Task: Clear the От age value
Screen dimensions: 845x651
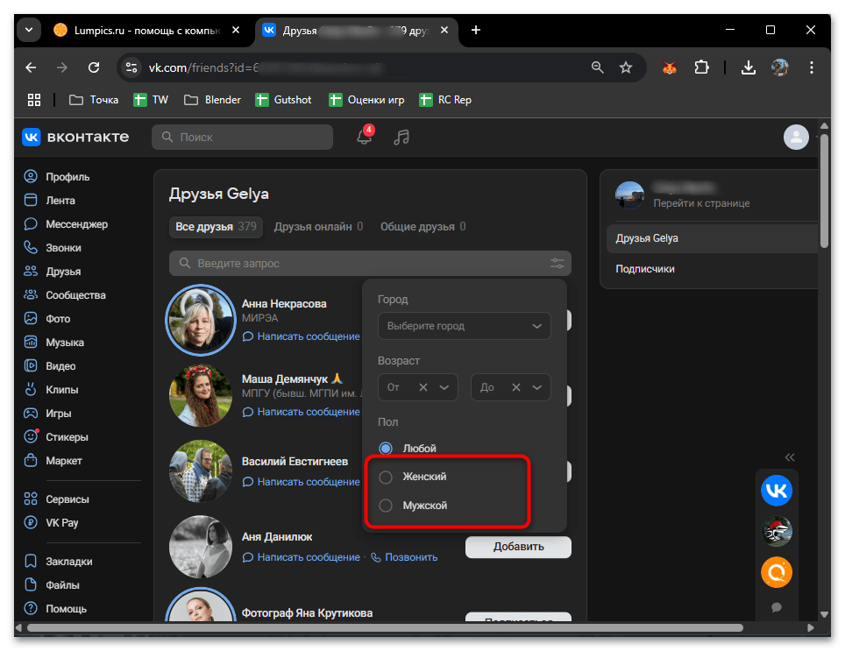Action: tap(423, 387)
